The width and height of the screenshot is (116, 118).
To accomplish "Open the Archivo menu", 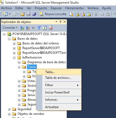I will click(6, 8).
